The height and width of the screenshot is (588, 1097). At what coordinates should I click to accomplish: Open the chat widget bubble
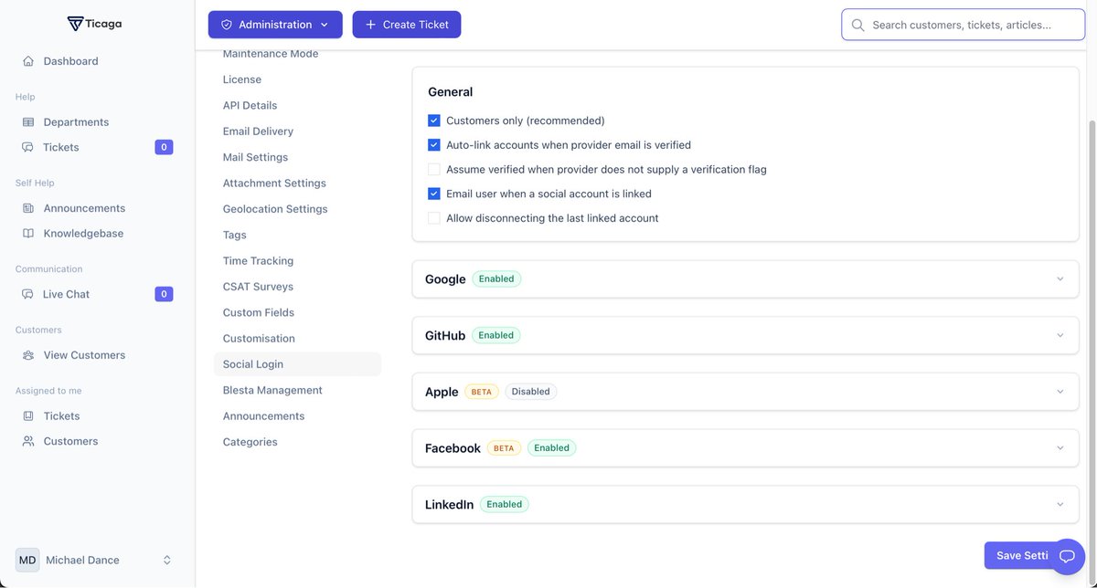(1067, 556)
